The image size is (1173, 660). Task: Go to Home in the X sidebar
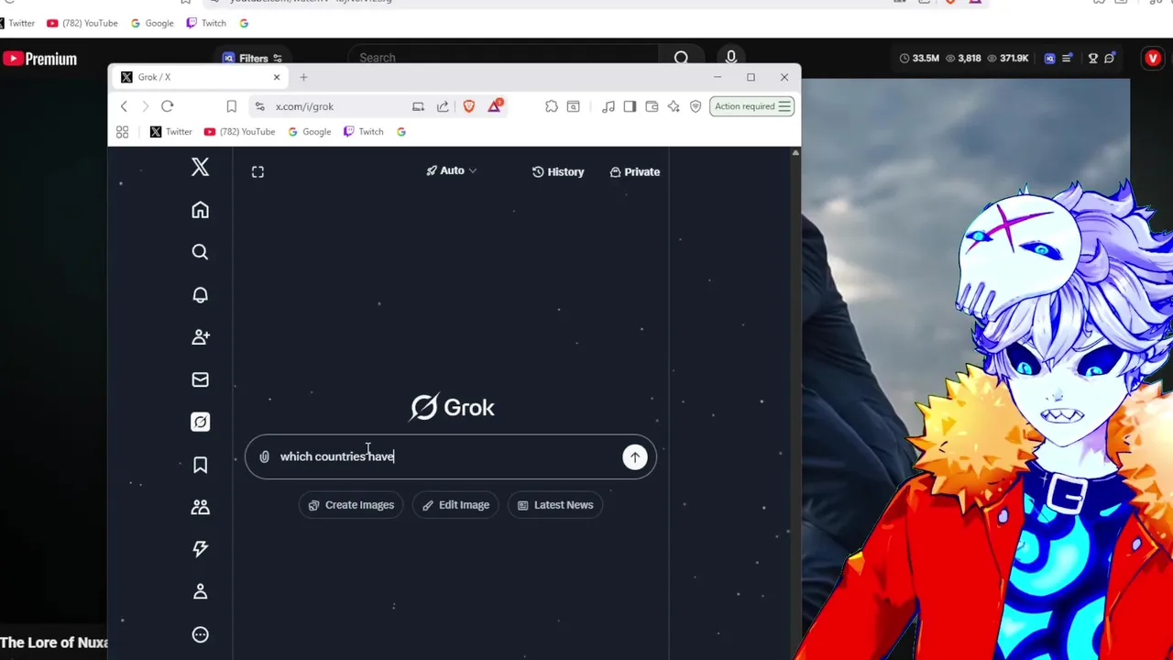[x=200, y=210]
